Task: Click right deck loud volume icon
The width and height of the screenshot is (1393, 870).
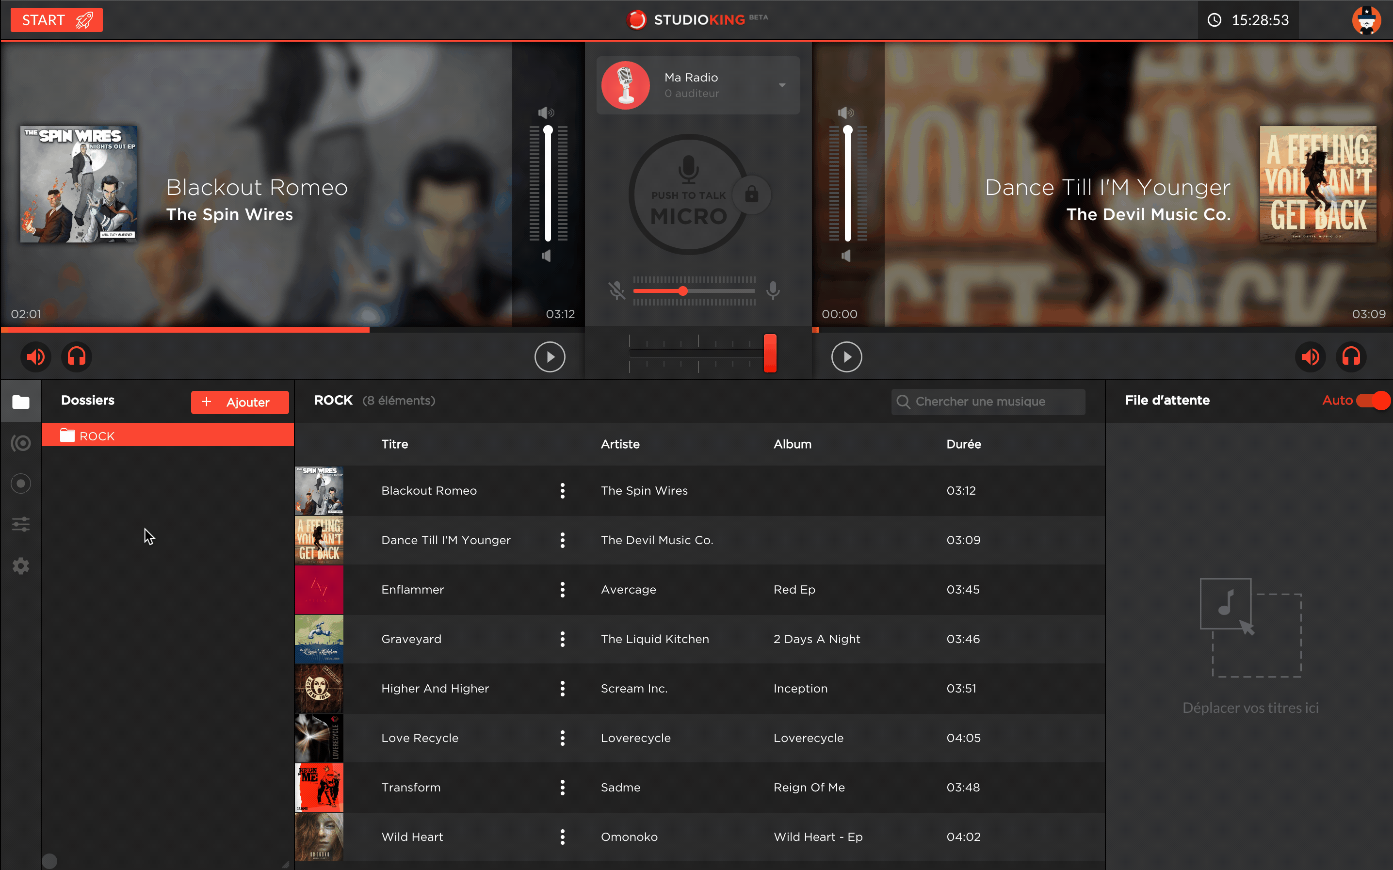Action: (x=845, y=112)
